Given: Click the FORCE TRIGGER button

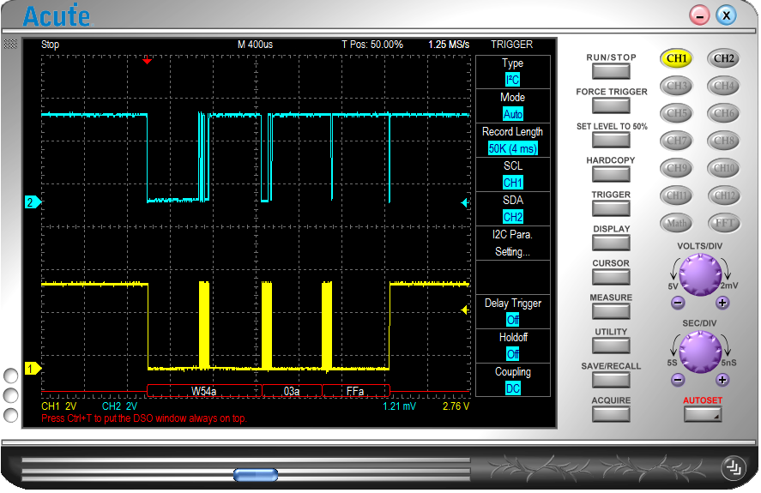Looking at the screenshot, I should click(611, 105).
